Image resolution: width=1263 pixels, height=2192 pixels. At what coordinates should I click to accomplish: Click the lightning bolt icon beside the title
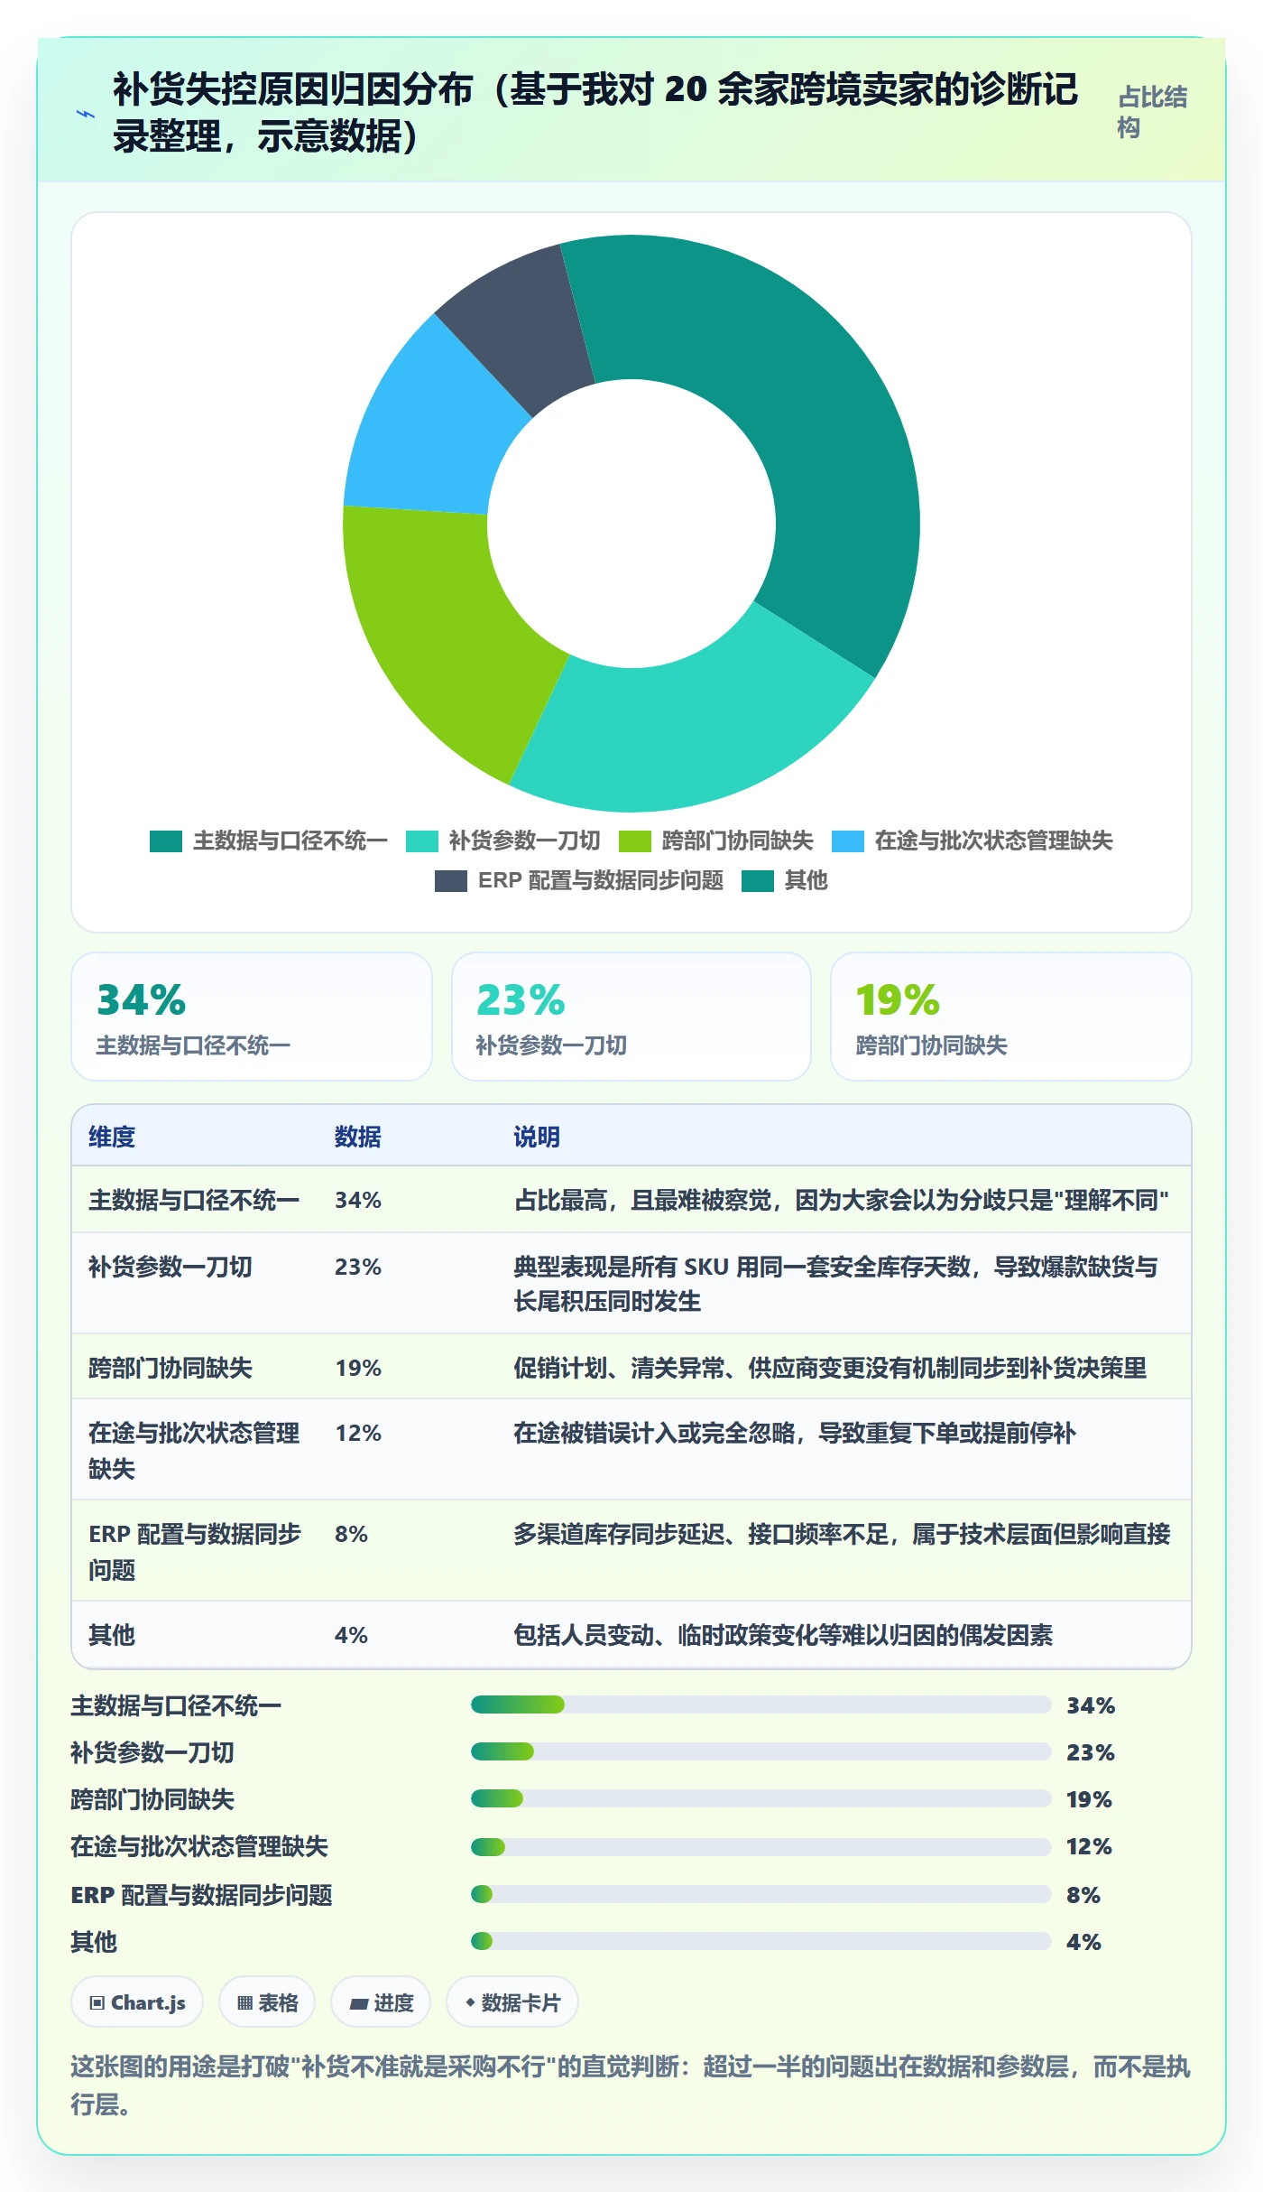pos(86,114)
